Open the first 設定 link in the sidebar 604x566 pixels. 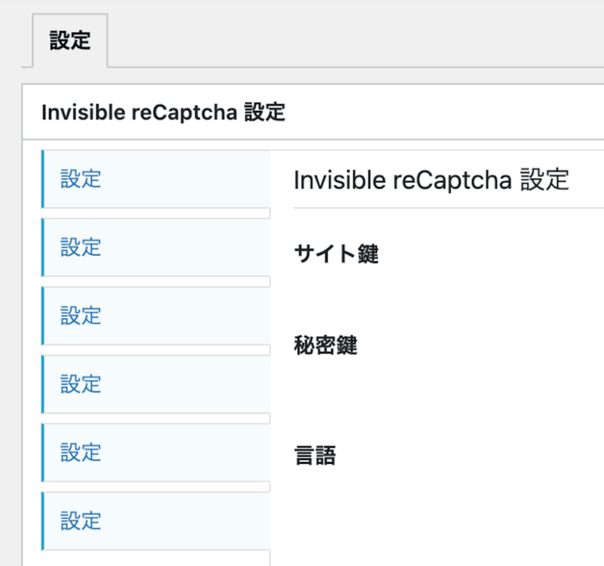(x=79, y=179)
